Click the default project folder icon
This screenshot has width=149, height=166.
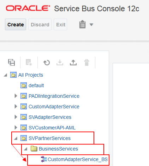point(24,85)
